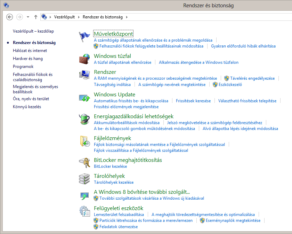This screenshot has width=292, height=234.
Task: Click A tűzfal állapotának ellenőrzése link
Action: coord(122,62)
